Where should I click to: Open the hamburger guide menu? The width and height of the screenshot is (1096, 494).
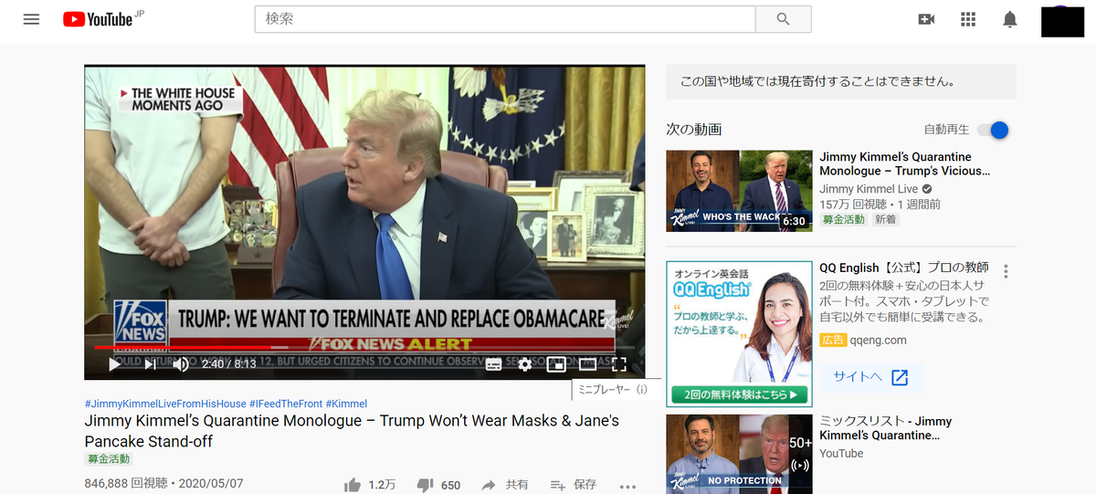click(31, 19)
